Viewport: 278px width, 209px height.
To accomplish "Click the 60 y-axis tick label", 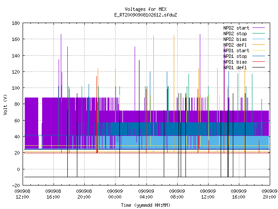I will (x=17, y=121).
